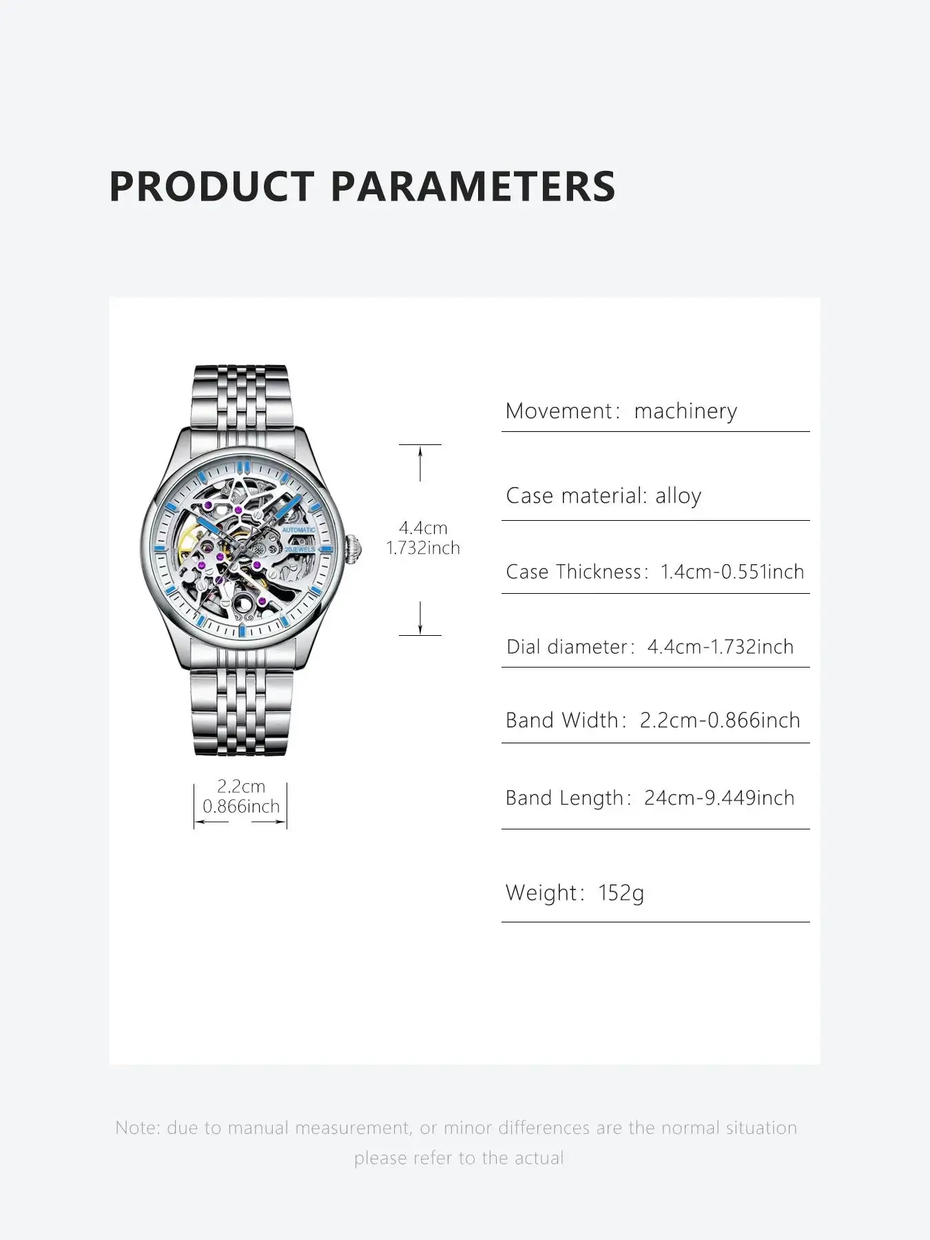Select the Band Width: 2.2cm specification line
The image size is (930, 1240).
click(x=652, y=721)
